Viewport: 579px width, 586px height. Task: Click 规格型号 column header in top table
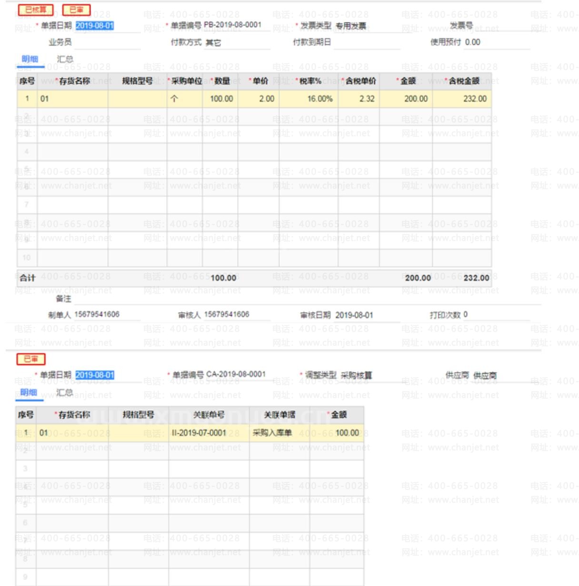coord(137,81)
